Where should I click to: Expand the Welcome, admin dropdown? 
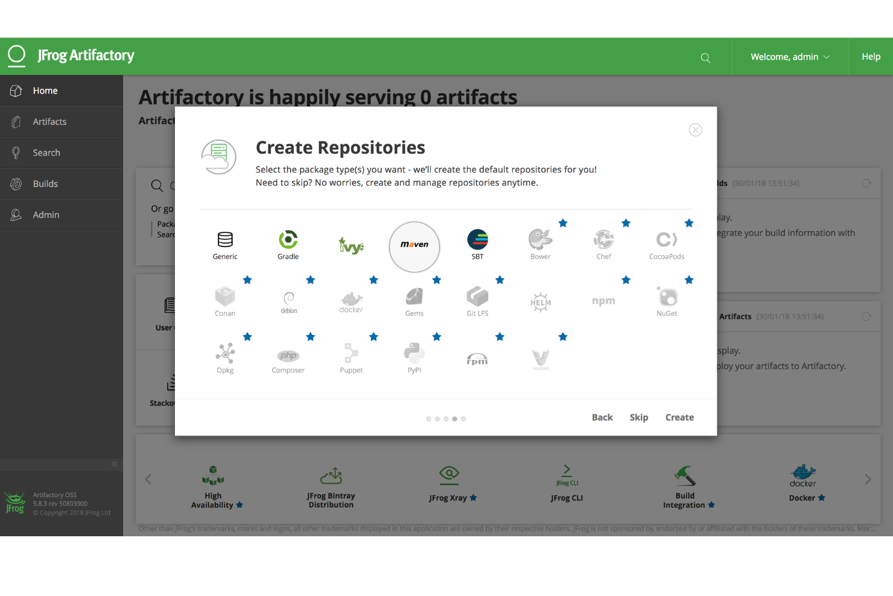click(x=790, y=57)
